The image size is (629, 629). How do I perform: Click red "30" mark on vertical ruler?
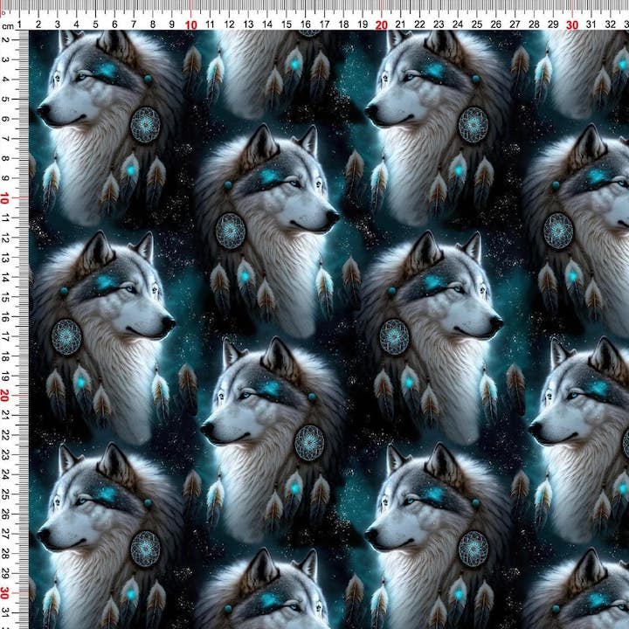point(5,592)
